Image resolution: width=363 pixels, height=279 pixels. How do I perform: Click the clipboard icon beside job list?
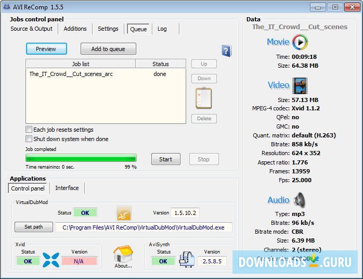[x=204, y=98]
